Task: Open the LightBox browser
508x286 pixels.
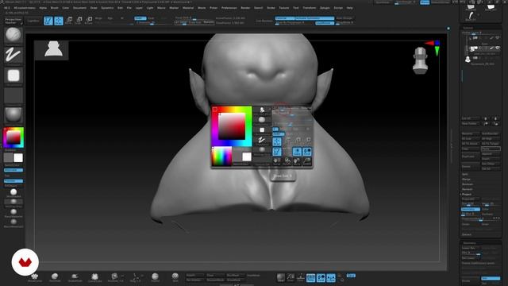Action: 33,21
